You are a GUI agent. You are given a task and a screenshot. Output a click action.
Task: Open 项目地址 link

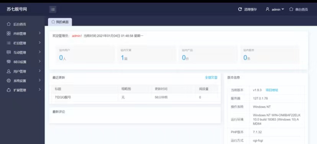tap(272, 90)
